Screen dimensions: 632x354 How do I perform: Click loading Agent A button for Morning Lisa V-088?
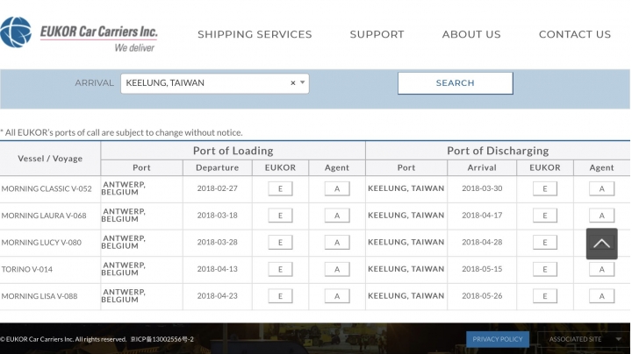(x=337, y=296)
